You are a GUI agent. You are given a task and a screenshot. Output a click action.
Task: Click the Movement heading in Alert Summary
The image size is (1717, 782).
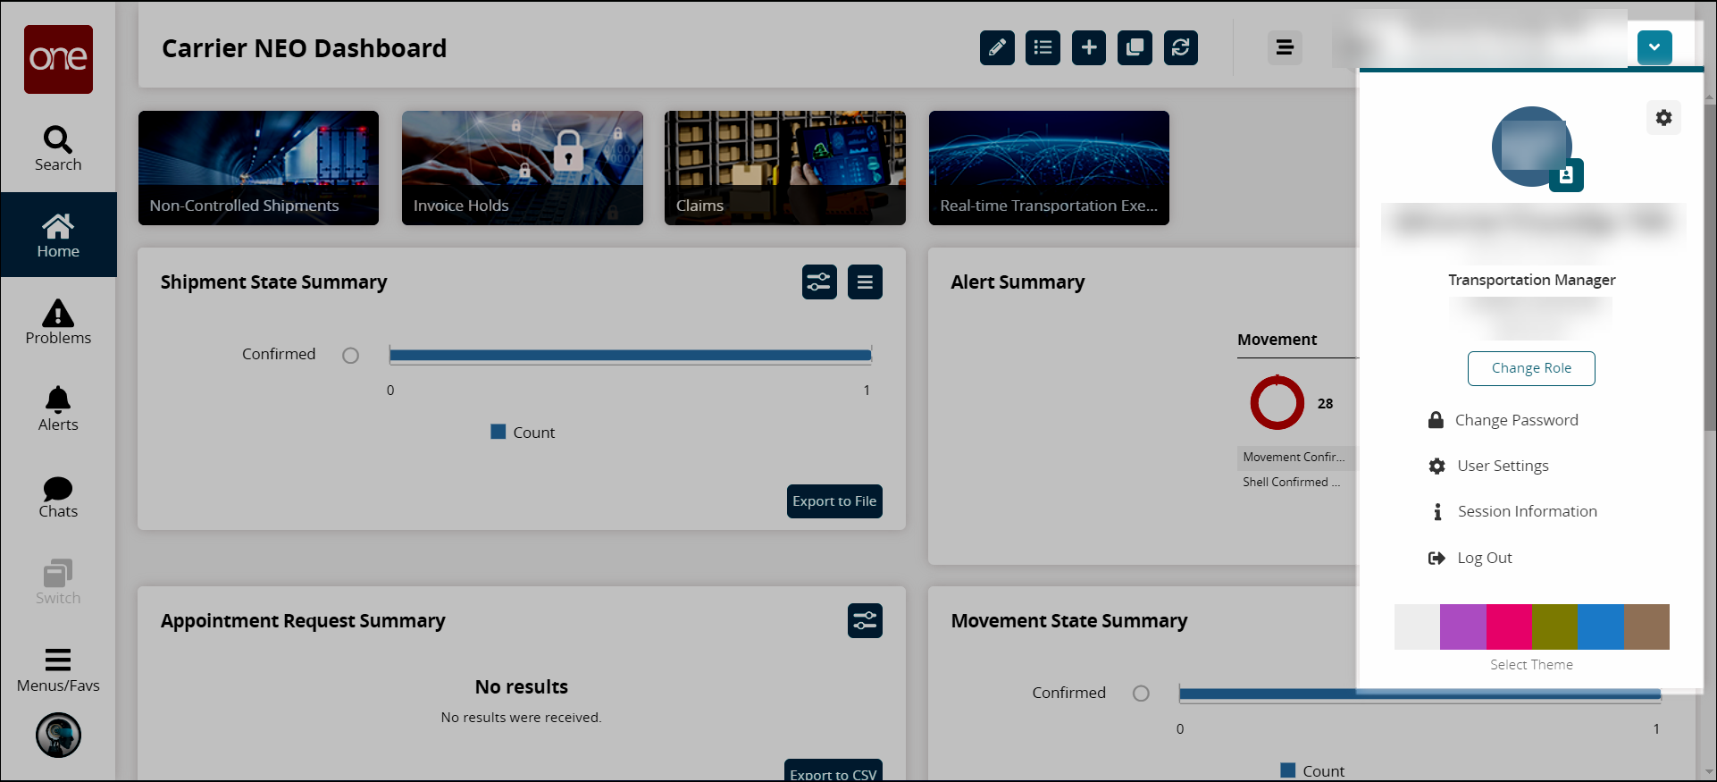[x=1277, y=340]
